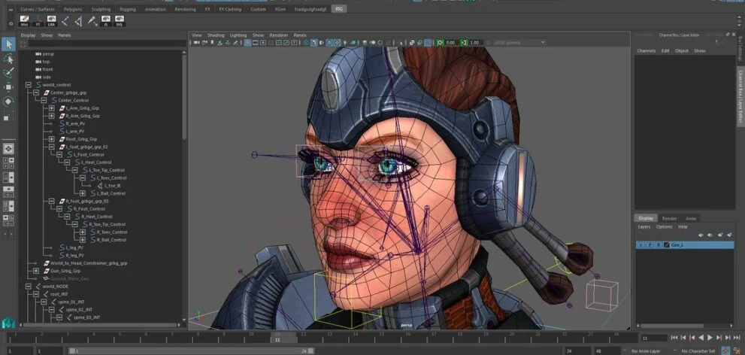745x355 pixels.
Task: Open the Render tab in layer editor
Action: point(668,218)
